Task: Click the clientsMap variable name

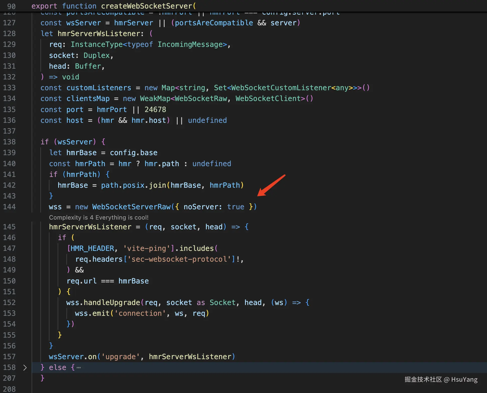Action: pos(88,99)
